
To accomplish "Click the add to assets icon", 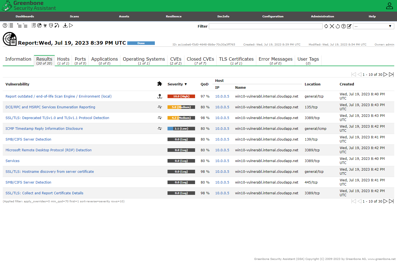I will click(x=19, y=26).
